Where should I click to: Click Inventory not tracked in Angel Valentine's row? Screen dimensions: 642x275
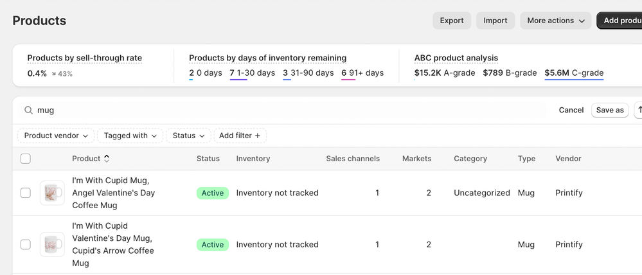(x=277, y=193)
